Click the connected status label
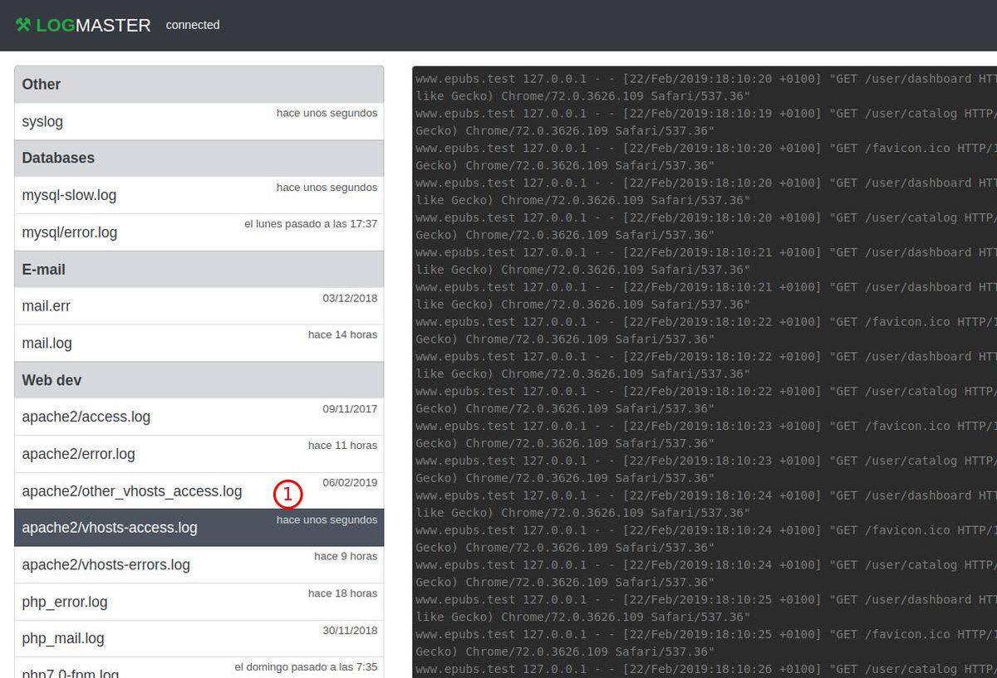The height and width of the screenshot is (678, 997). (193, 25)
